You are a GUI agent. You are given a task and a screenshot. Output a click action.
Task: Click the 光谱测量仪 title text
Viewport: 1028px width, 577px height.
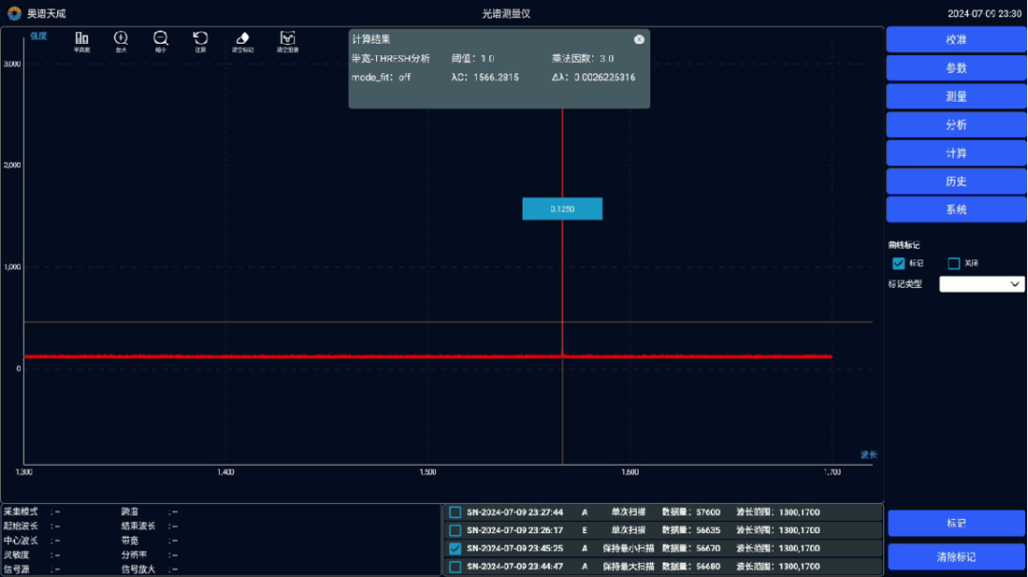[506, 13]
